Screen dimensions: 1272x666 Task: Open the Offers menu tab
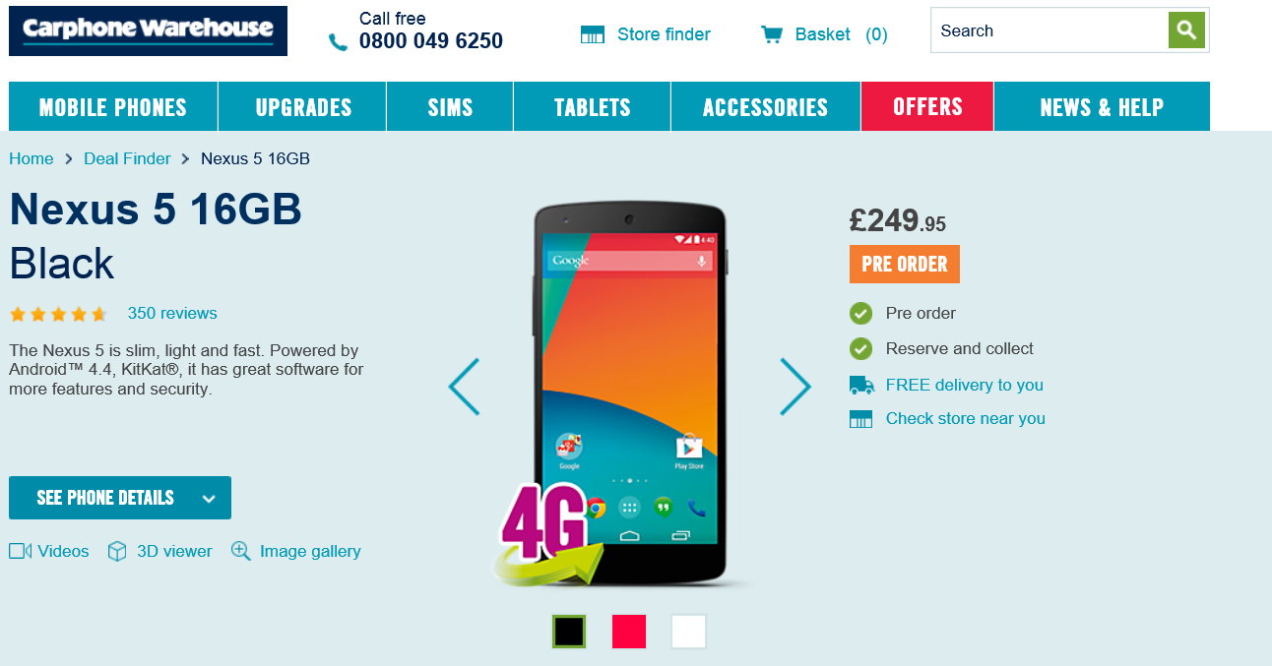pos(927,106)
